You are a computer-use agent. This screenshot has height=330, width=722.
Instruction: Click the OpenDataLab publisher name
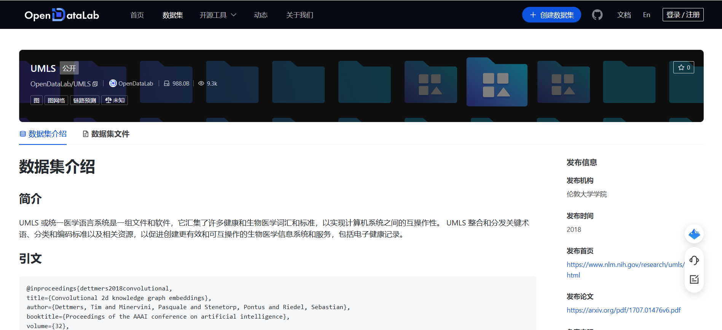135,83
